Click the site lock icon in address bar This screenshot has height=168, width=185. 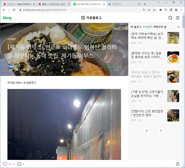click(20, 10)
